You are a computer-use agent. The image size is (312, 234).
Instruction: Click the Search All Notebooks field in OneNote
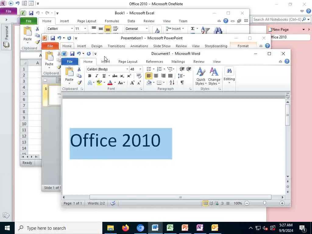tap(277, 19)
